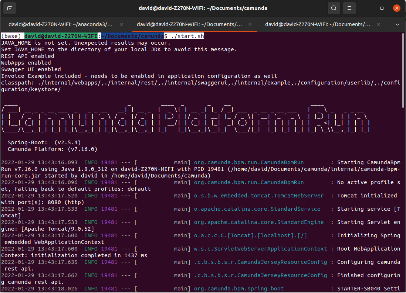
Task: Click the TomcatWebServer logger name
Action: pos(259,196)
